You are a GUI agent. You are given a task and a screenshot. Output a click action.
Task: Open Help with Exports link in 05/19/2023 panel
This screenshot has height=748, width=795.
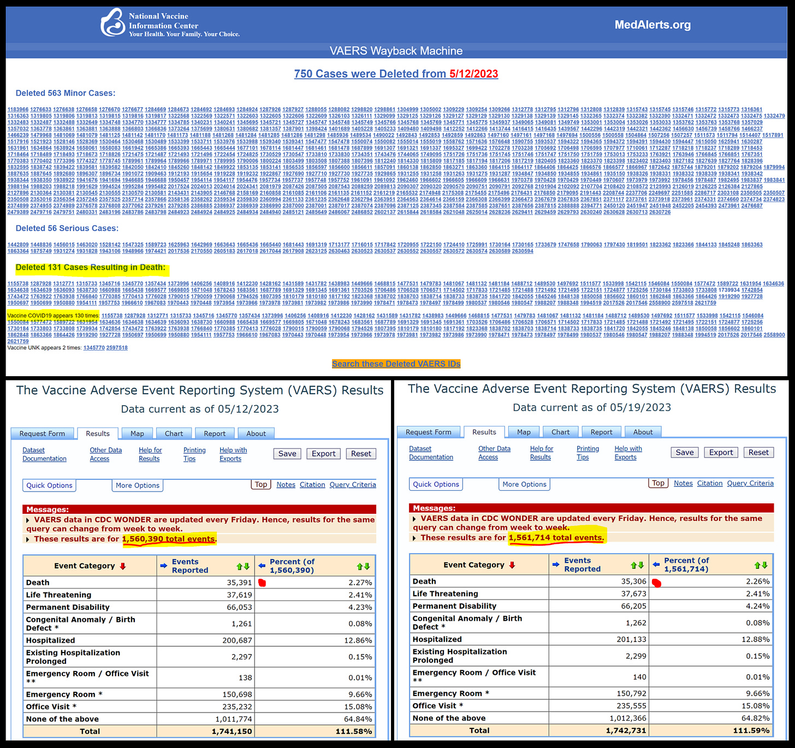(x=628, y=453)
